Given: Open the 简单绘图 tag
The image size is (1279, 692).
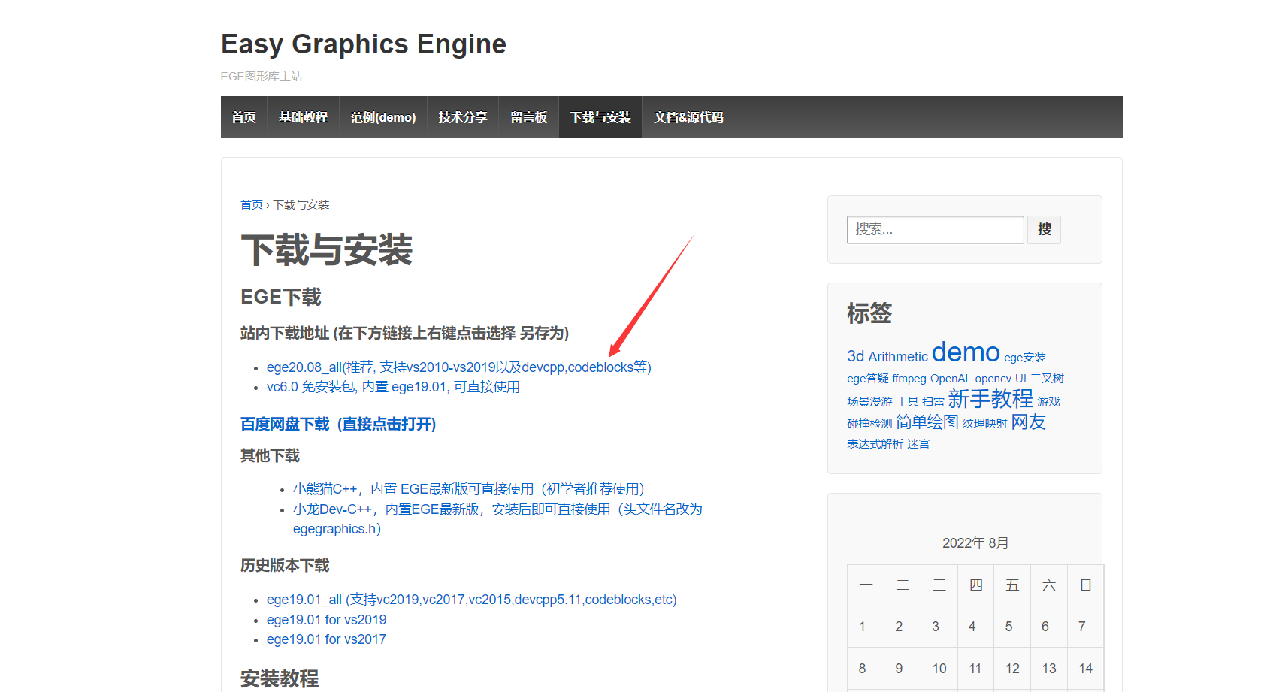Looking at the screenshot, I should [927, 422].
